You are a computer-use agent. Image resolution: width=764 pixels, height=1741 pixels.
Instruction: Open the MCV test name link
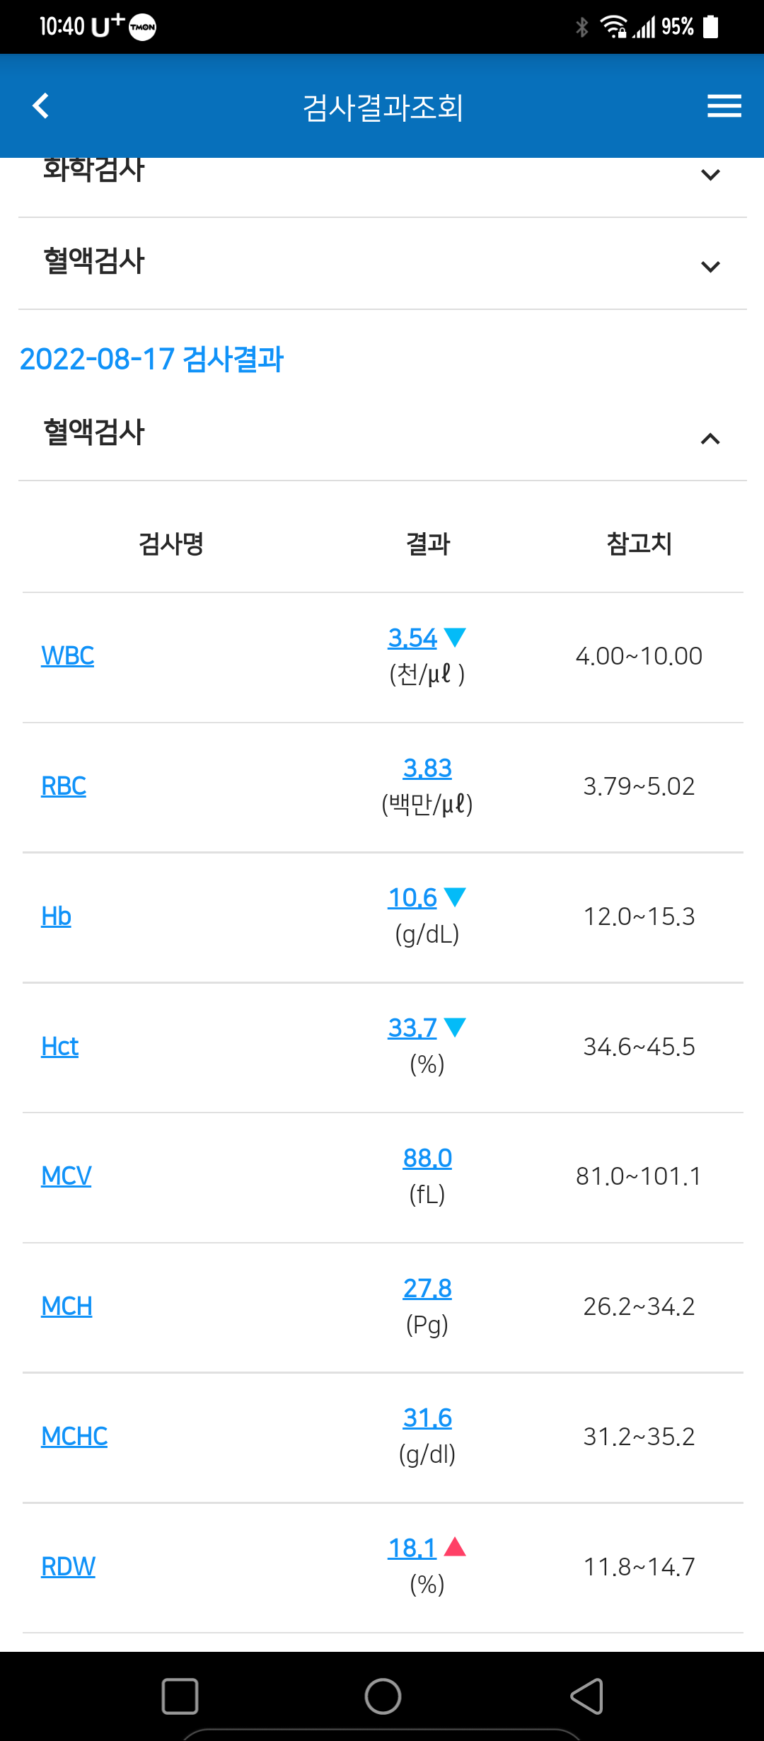66,1176
